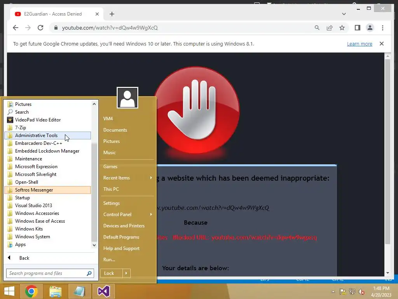Open the notepad app on the taskbar

[79, 291]
